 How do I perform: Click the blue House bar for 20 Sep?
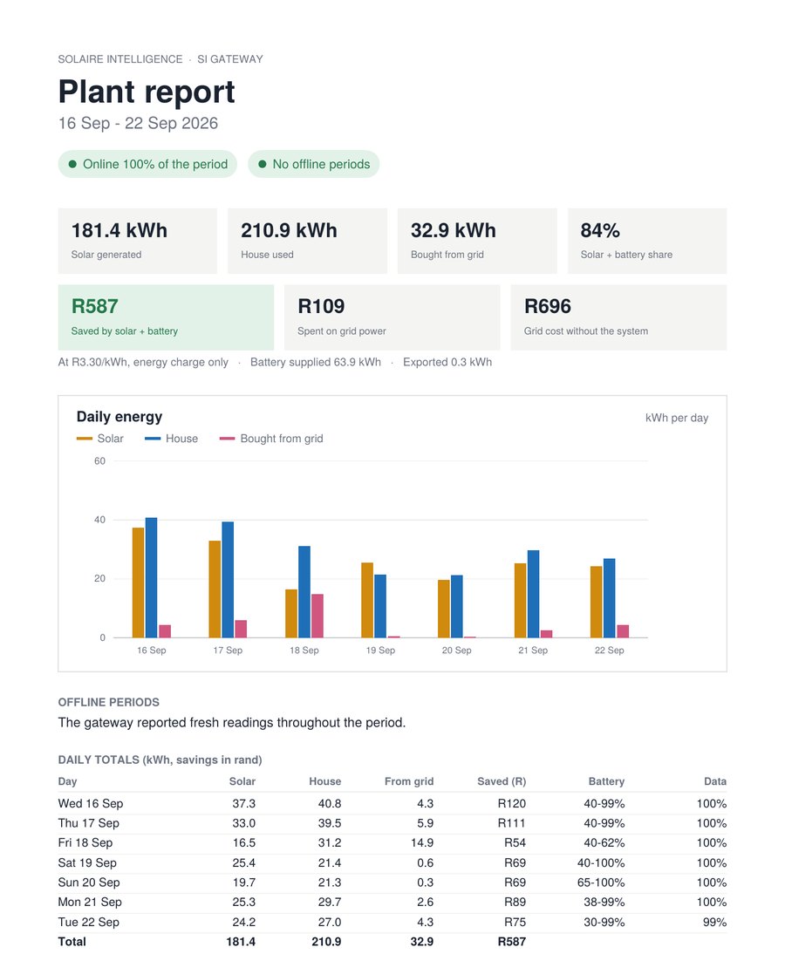(457, 607)
